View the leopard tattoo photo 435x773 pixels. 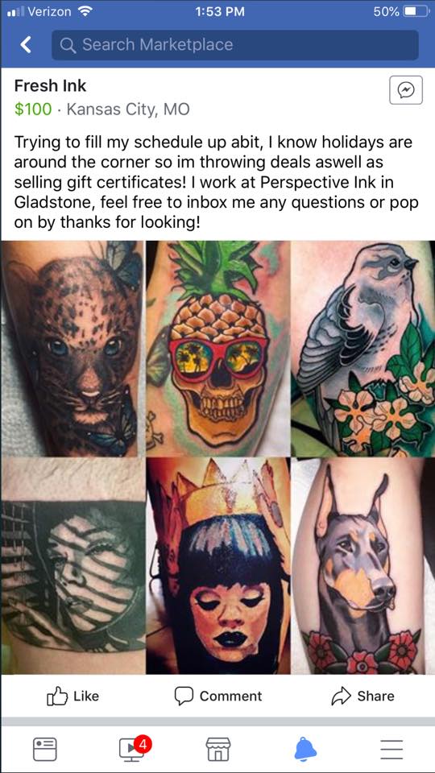72,348
